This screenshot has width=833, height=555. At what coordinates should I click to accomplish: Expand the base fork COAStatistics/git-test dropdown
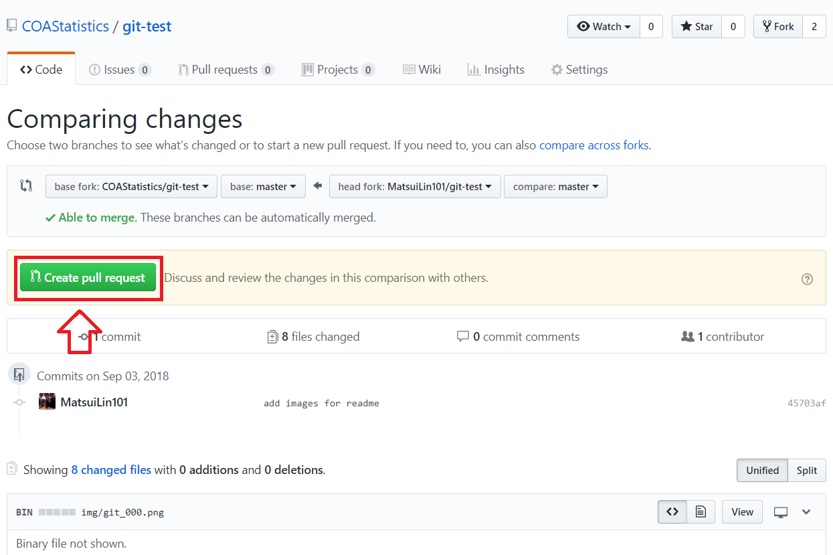(131, 187)
